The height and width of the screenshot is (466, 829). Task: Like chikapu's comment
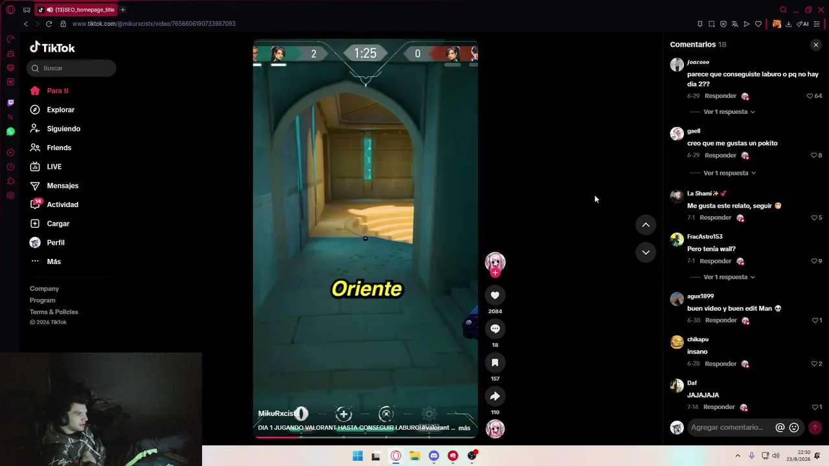[814, 364]
